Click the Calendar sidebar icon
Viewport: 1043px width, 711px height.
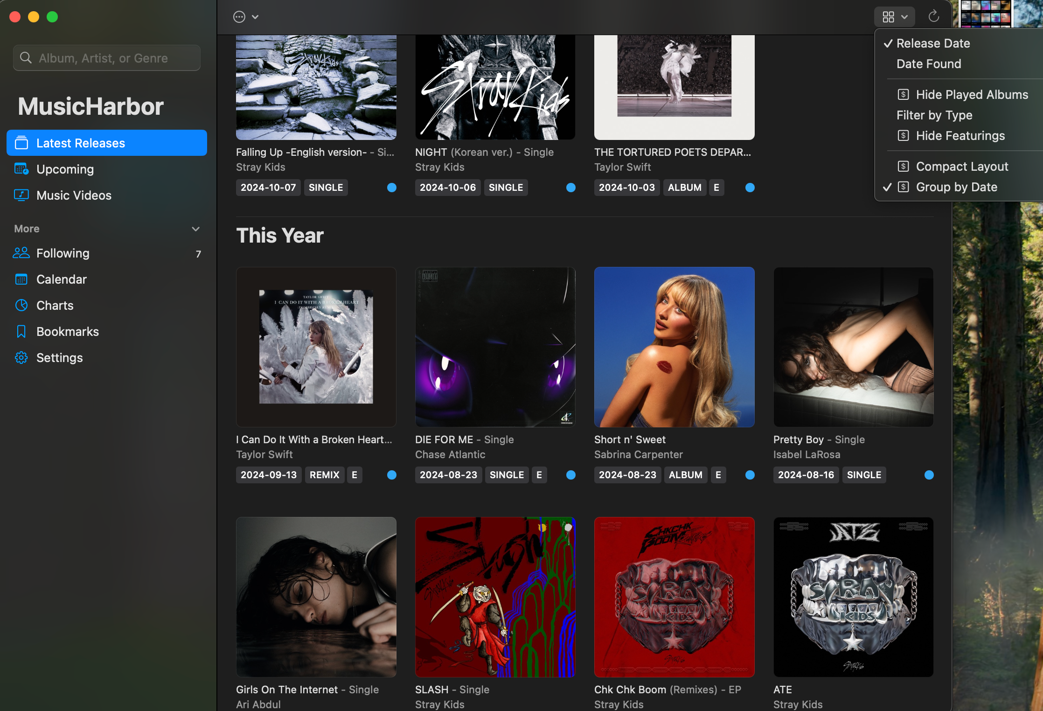coord(21,279)
